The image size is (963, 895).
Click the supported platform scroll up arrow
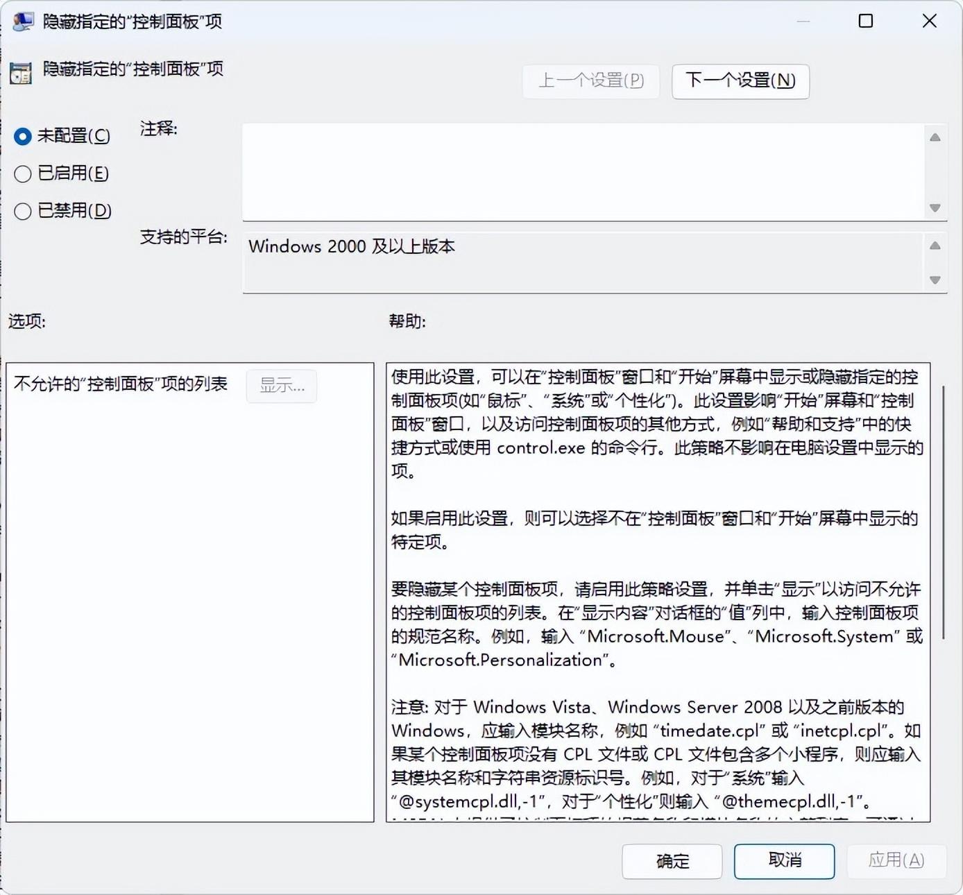pyautogui.click(x=935, y=246)
